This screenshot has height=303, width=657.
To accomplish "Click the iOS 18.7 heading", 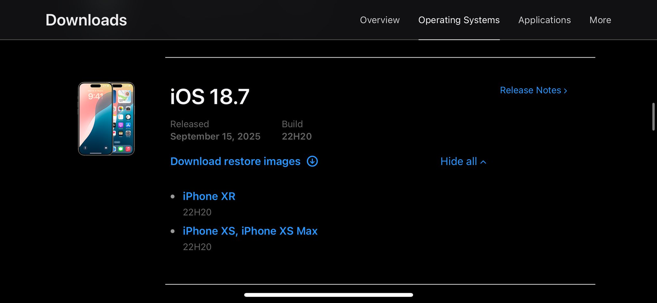I will [x=209, y=97].
